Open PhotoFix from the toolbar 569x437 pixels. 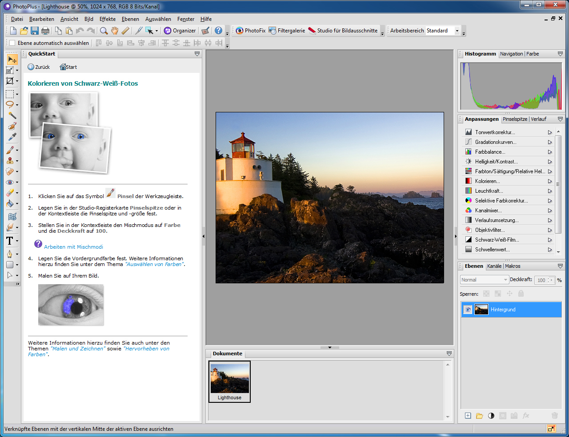tap(250, 31)
